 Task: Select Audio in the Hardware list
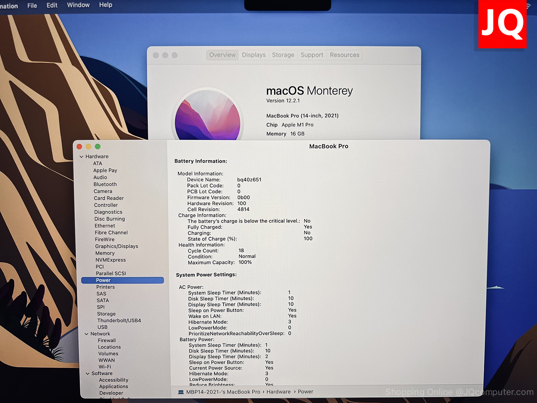[x=100, y=177]
